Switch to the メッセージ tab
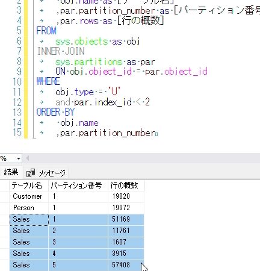This screenshot has width=260, height=271. [46, 173]
